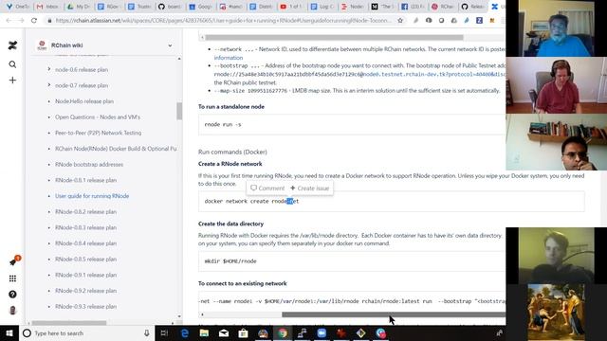
Task: Click the RChain wiki space logo
Action: 42,45
